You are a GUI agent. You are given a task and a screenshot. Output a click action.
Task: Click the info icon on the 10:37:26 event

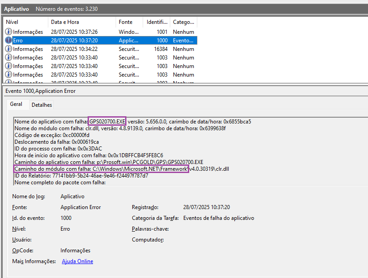pos(9,32)
